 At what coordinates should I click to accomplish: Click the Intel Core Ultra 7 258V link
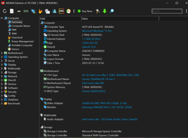(x=110, y=75)
